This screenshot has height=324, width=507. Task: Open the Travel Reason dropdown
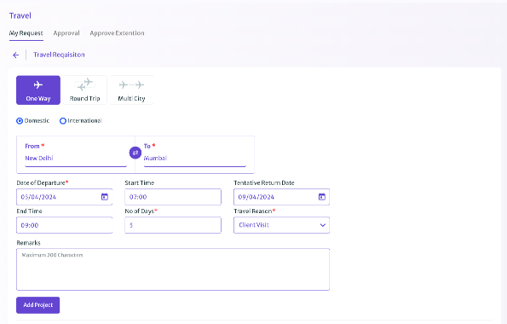tap(281, 225)
